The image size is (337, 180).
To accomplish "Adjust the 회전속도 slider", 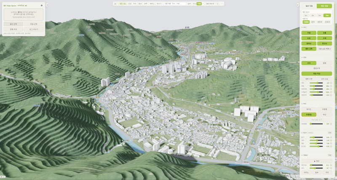I will (x=316, y=165).
